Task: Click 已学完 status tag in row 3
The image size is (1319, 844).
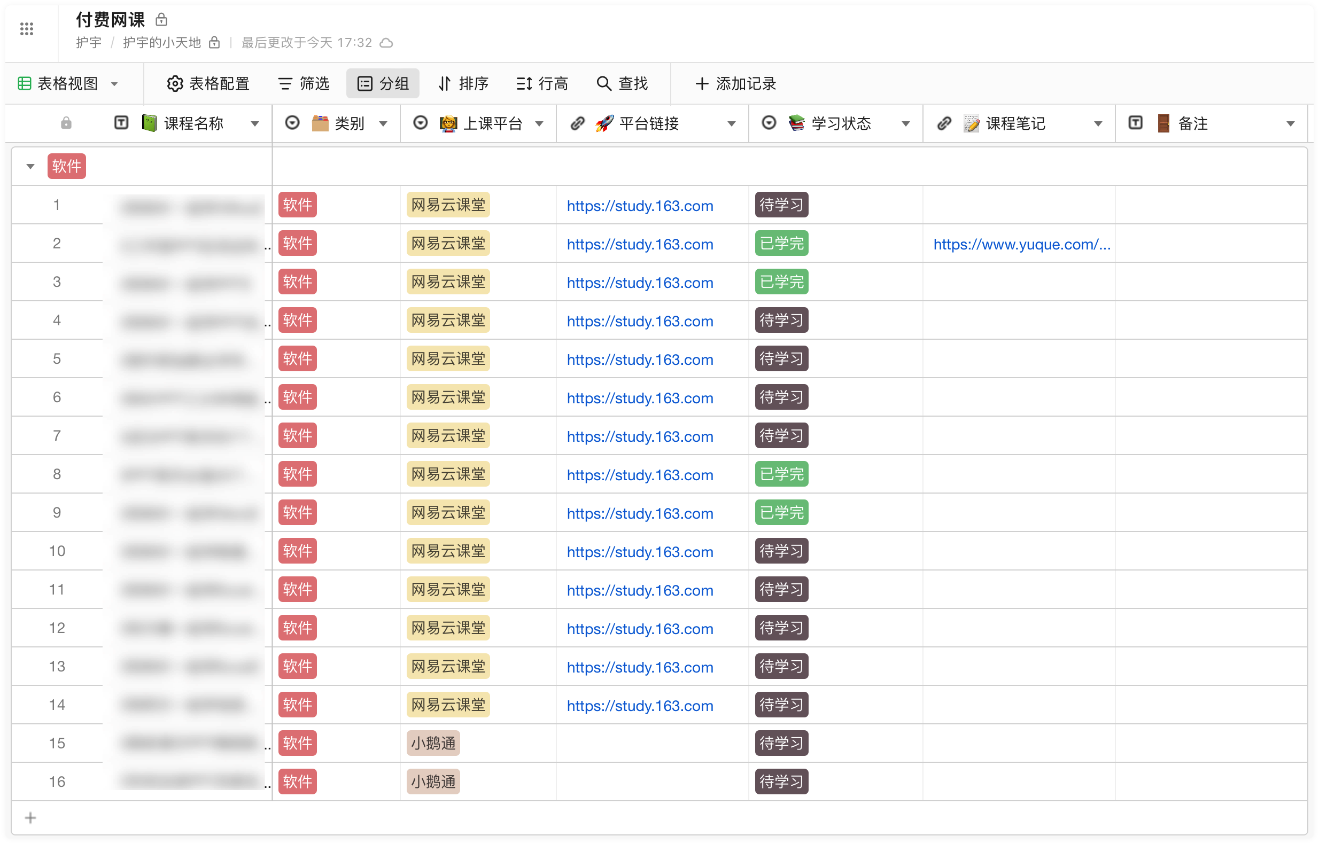Action: (781, 282)
